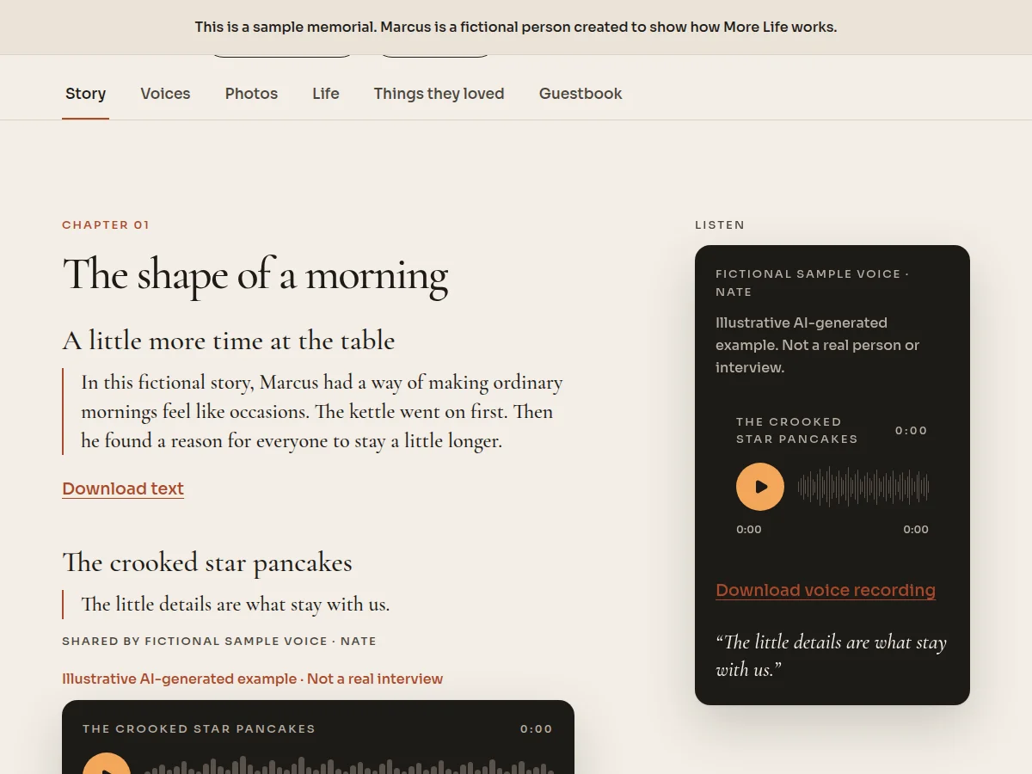Click the Marcus story paragraph about mornings

pyautogui.click(x=322, y=412)
